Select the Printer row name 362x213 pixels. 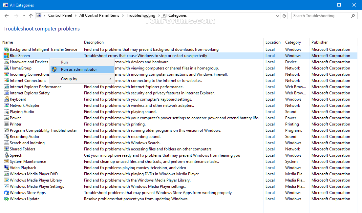tap(16, 124)
